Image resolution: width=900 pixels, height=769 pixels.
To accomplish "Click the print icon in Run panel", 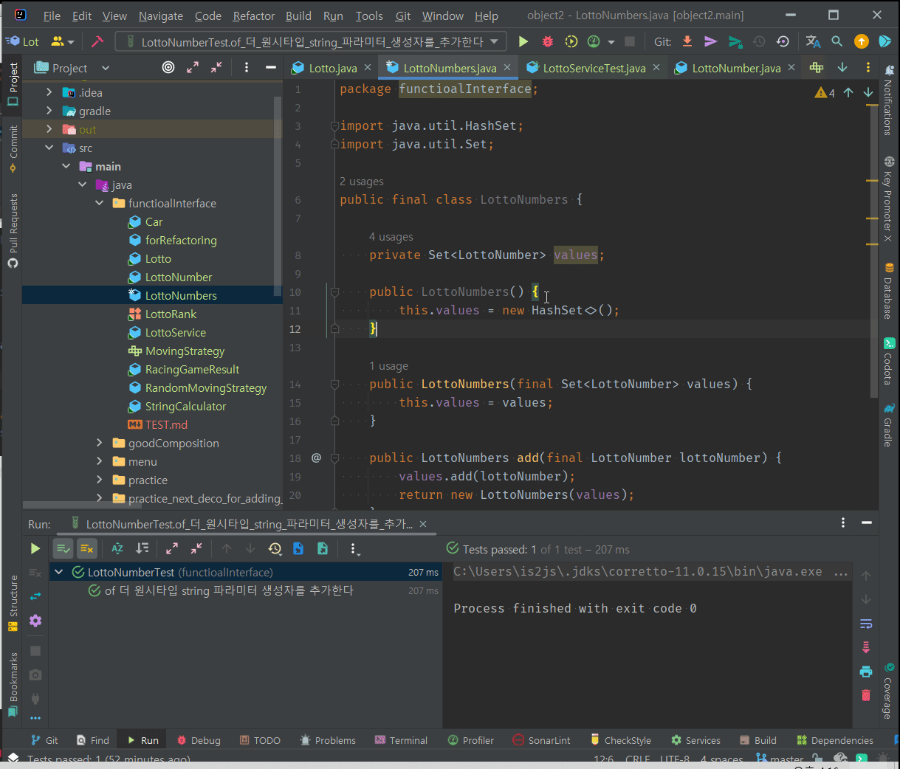I will coord(866,672).
